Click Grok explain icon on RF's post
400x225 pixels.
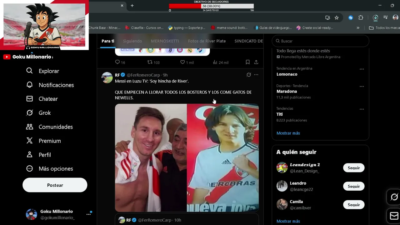pos(249,75)
